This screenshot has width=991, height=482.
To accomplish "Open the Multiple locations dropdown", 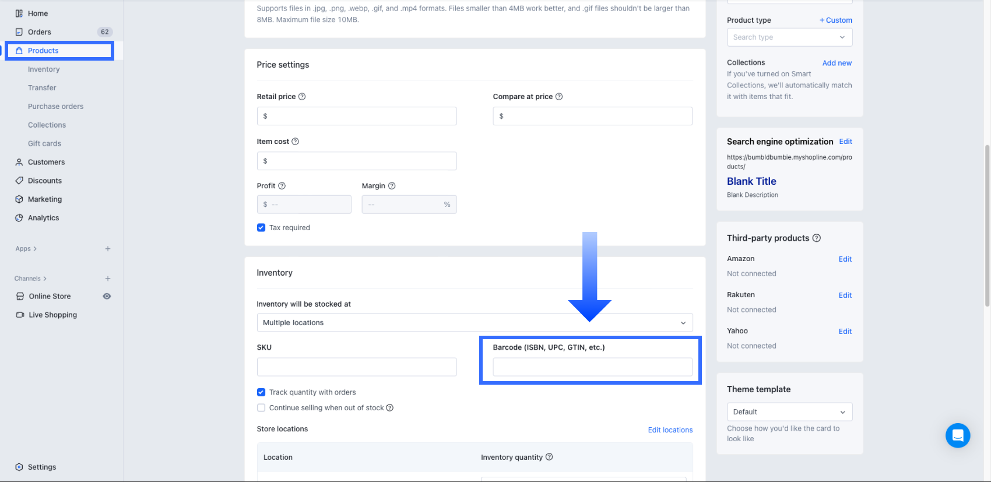I will pyautogui.click(x=475, y=323).
